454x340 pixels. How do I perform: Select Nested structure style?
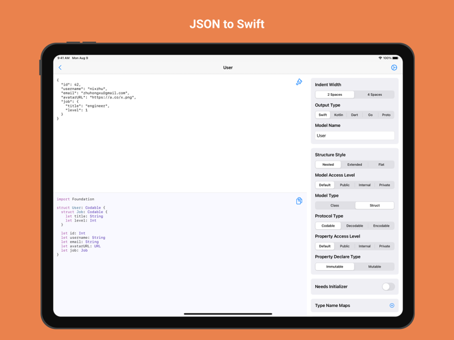tap(328, 164)
